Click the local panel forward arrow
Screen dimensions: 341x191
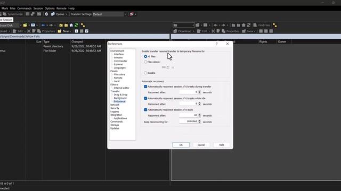51,25
